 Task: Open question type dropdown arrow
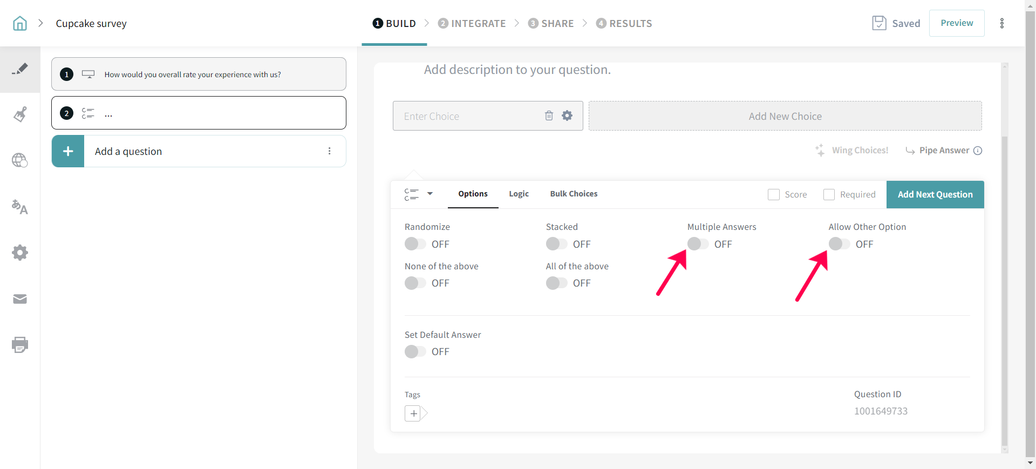(x=430, y=194)
